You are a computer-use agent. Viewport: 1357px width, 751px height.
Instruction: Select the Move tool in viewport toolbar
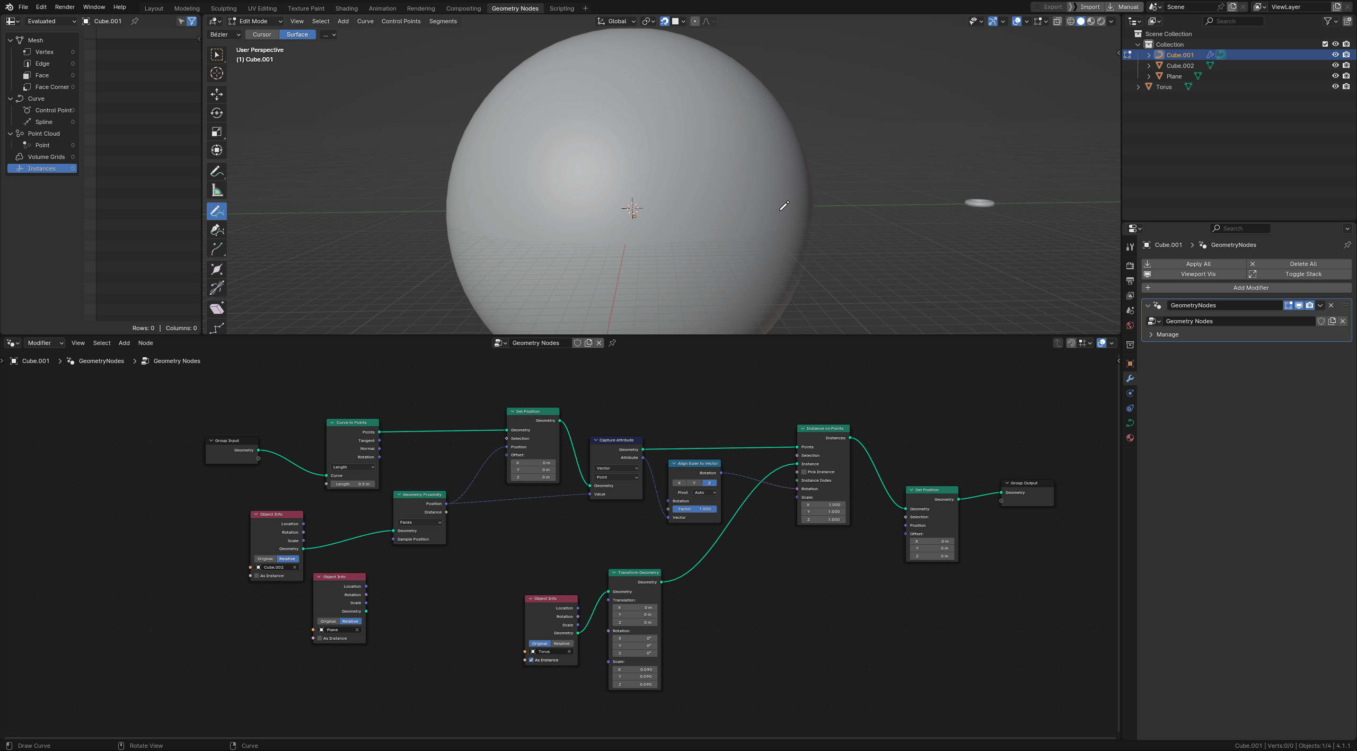point(216,94)
